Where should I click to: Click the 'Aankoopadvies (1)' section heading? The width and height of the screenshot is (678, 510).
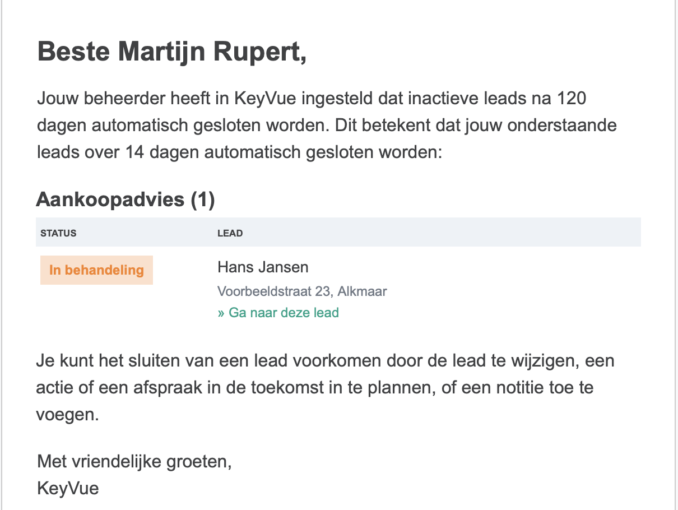click(x=126, y=200)
